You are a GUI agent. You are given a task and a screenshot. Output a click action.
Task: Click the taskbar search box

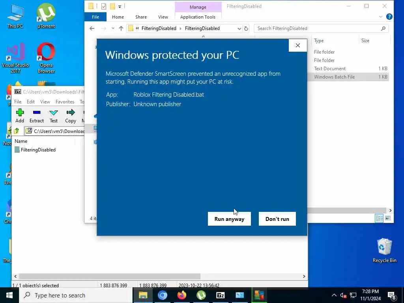coord(76,295)
